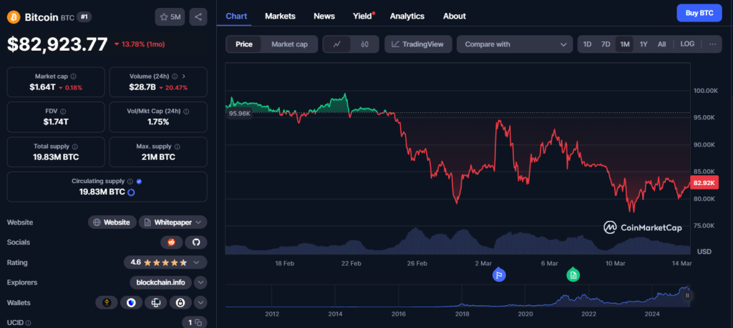The image size is (733, 328).
Task: Set chart range to All
Action: (661, 44)
